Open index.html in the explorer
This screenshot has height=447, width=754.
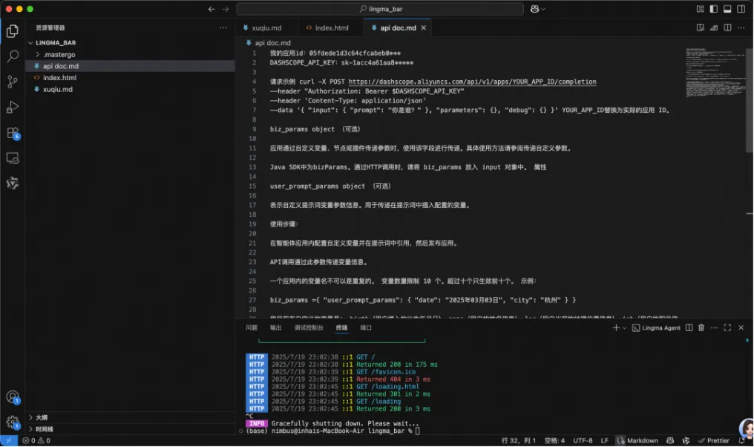click(x=130, y=77)
